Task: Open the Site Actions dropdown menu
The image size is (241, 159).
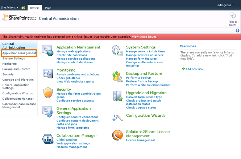Action: tap(9, 8)
